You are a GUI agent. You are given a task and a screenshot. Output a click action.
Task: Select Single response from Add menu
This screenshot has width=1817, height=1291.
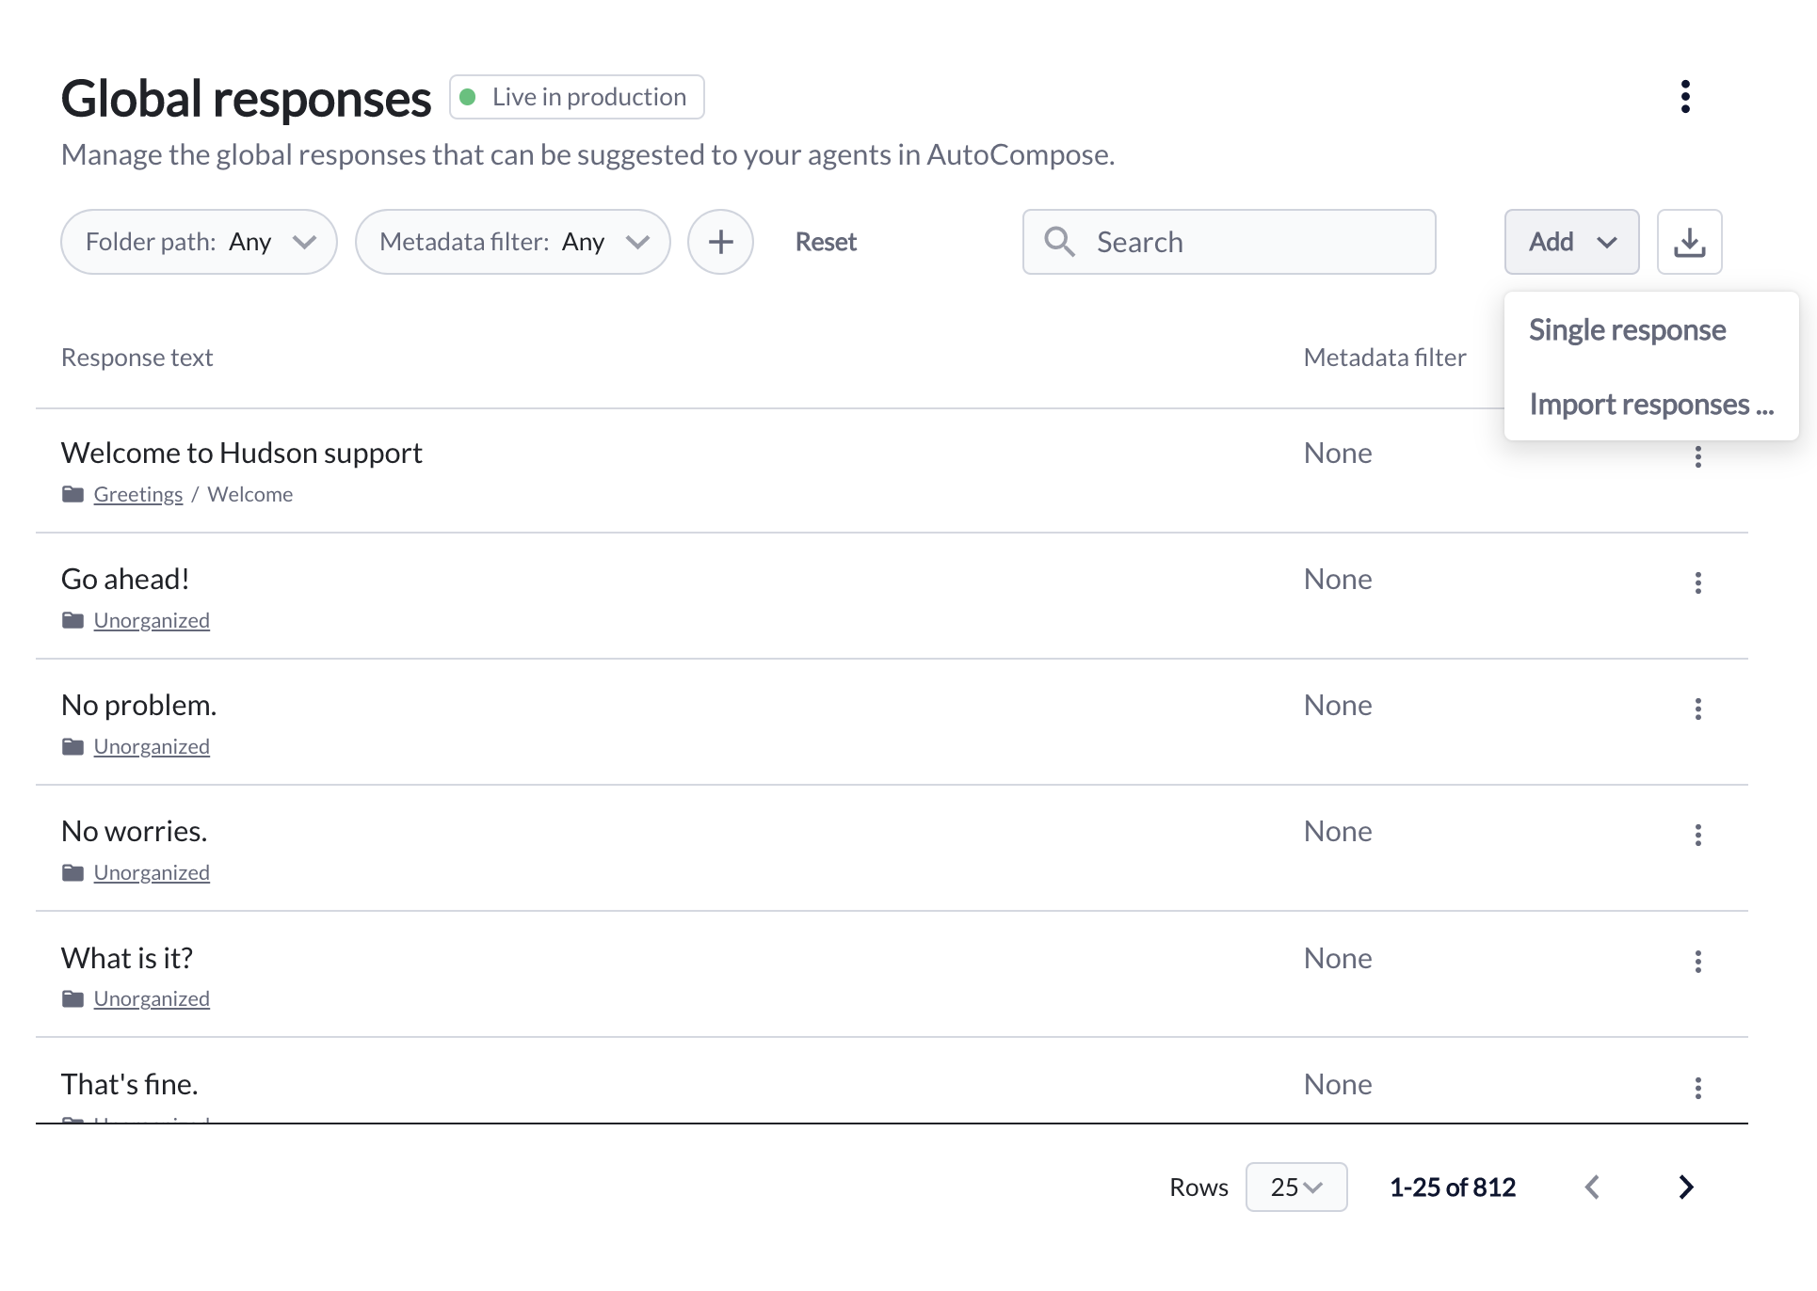tap(1627, 330)
